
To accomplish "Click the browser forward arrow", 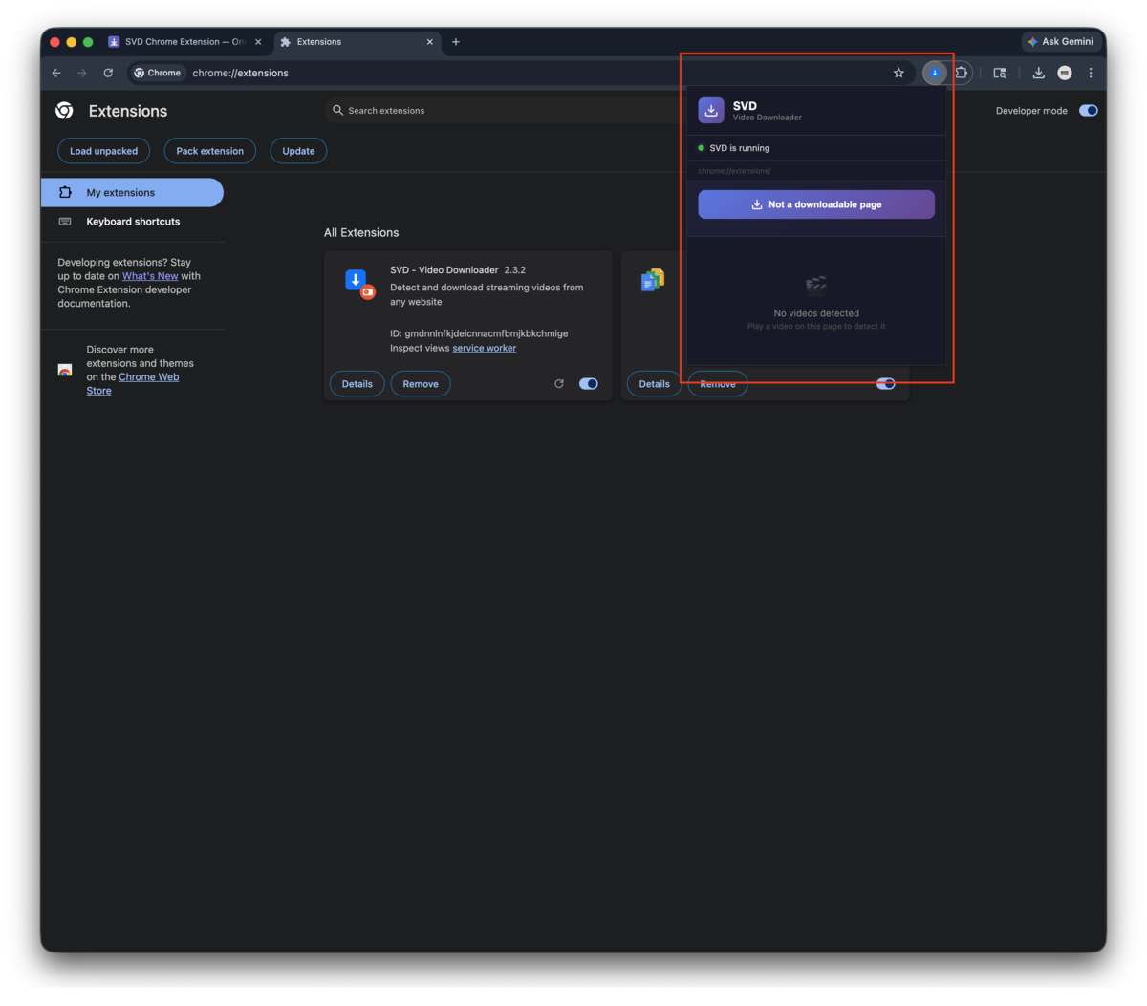I will (82, 73).
